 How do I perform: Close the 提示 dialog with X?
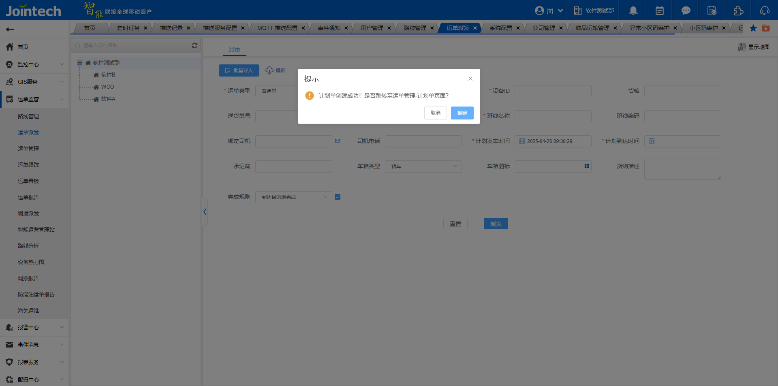[470, 79]
